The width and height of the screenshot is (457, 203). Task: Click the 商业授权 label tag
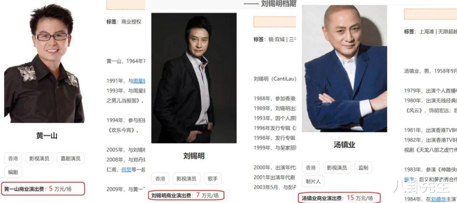coord(132,22)
